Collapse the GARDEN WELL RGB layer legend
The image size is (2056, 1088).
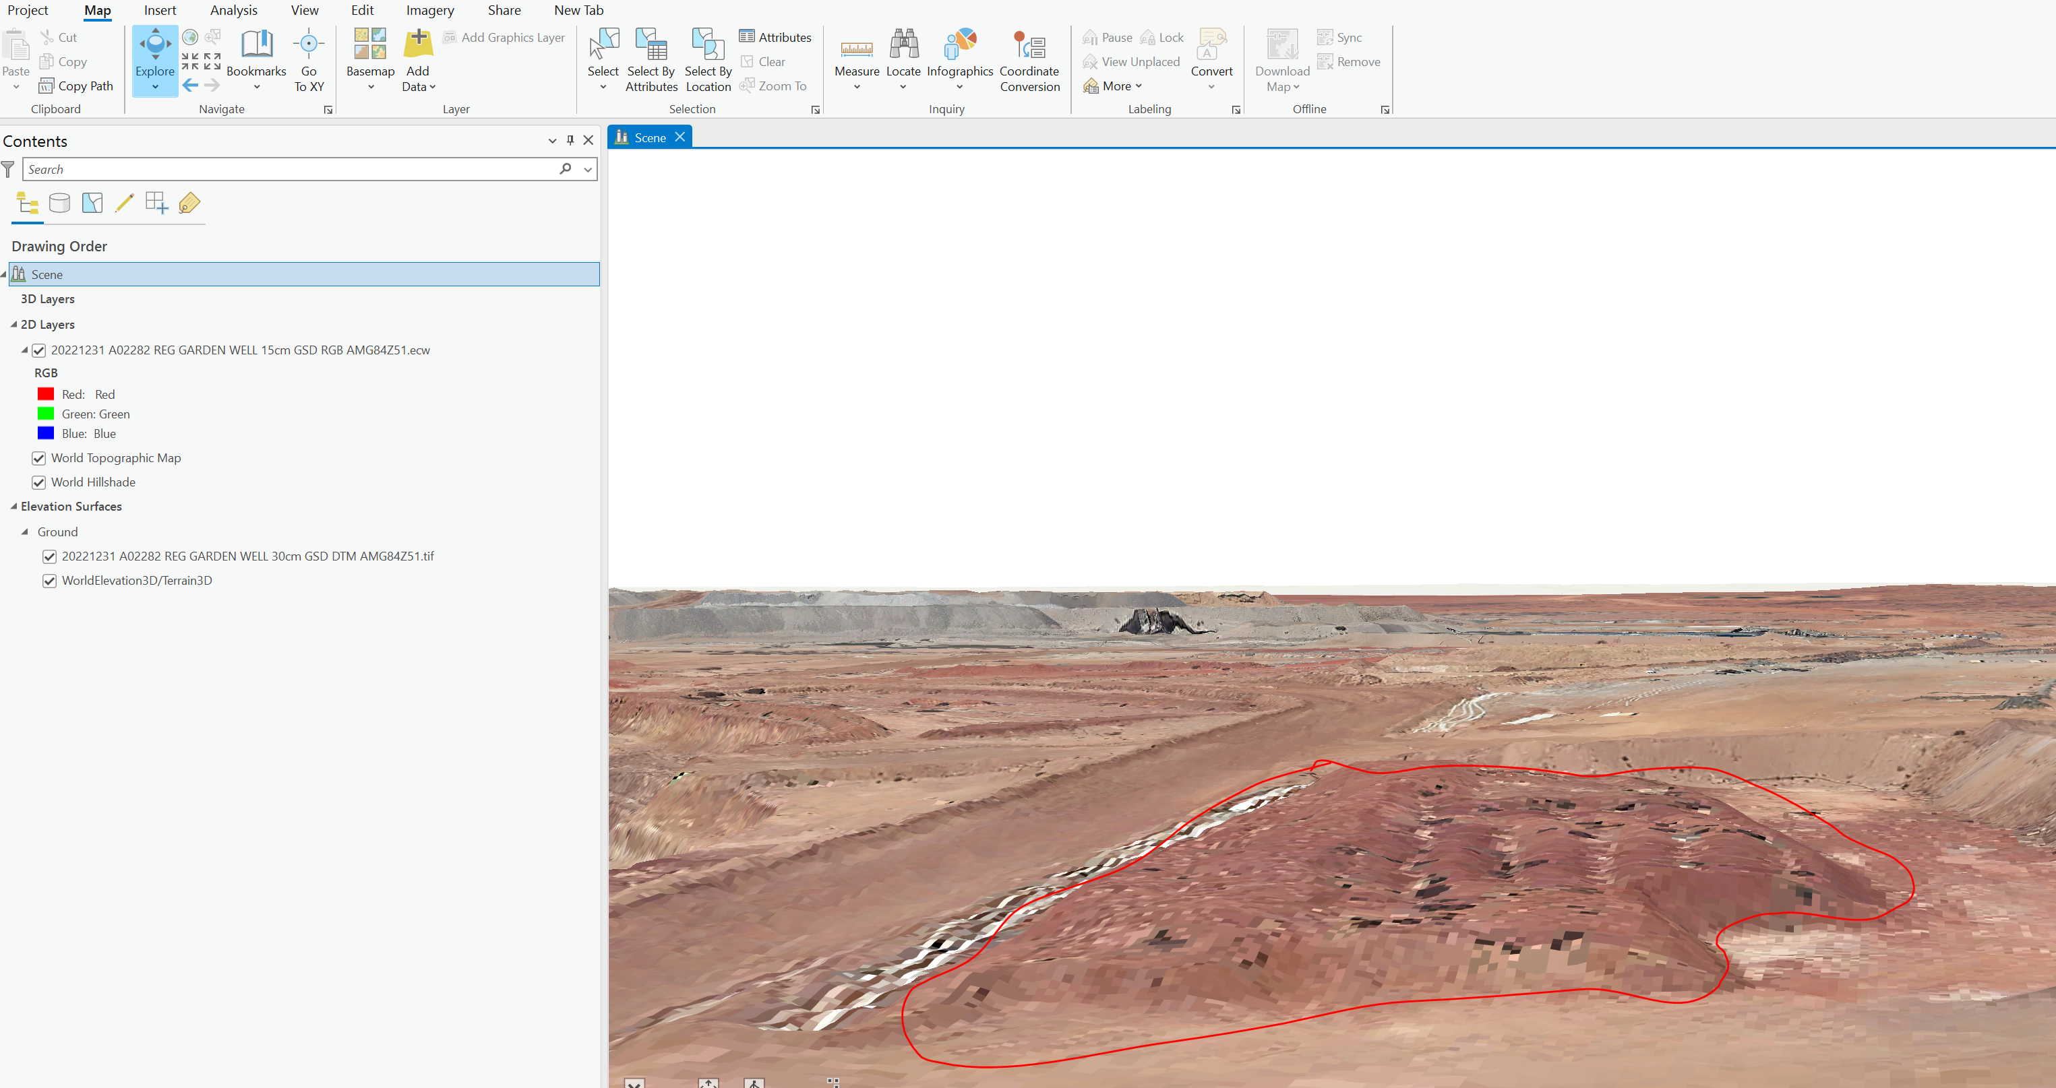(x=25, y=350)
